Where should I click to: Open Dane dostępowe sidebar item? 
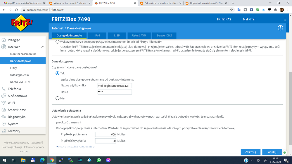(x=23, y=61)
